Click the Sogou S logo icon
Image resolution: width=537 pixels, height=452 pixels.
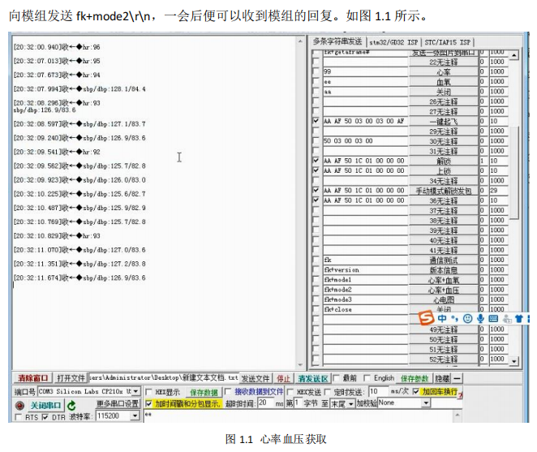point(427,318)
